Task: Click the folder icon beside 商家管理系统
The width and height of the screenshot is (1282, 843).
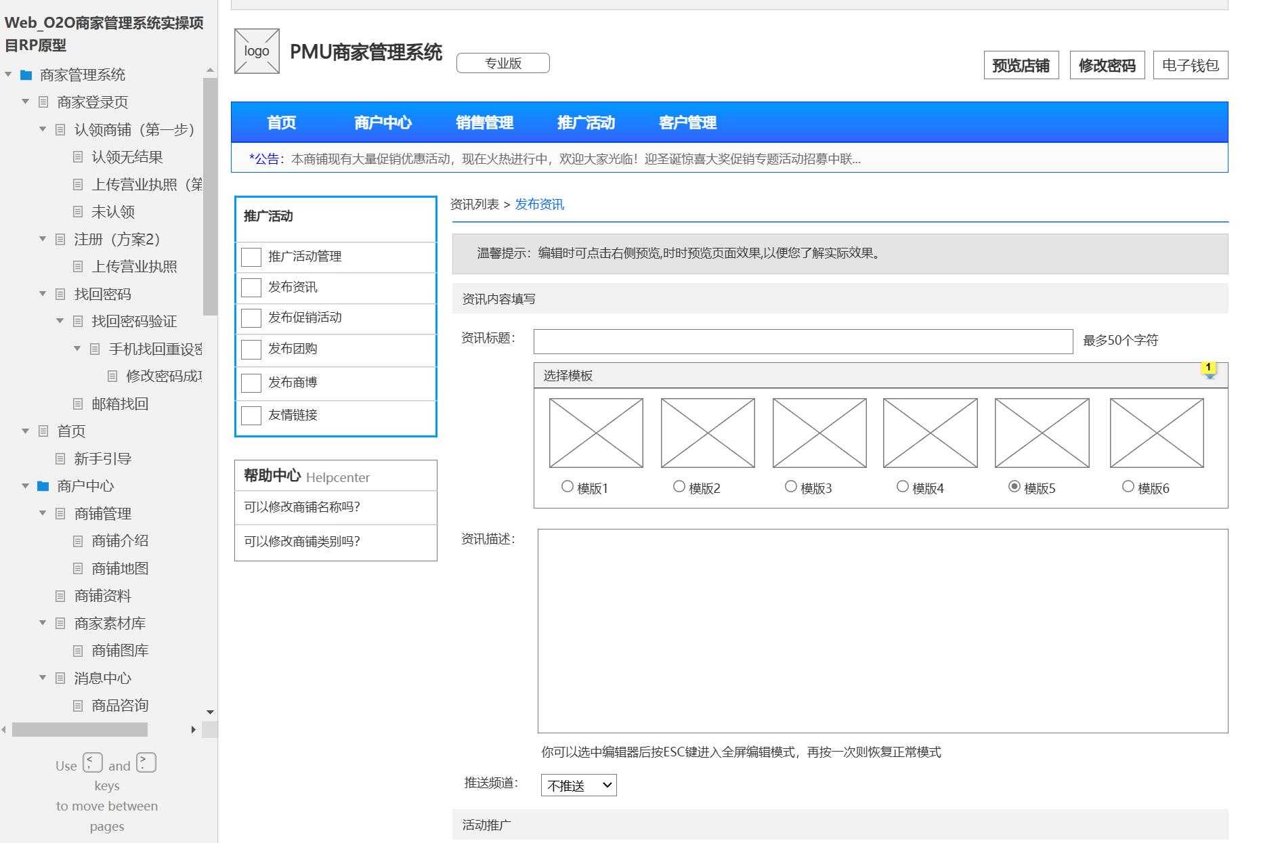Action: click(25, 74)
